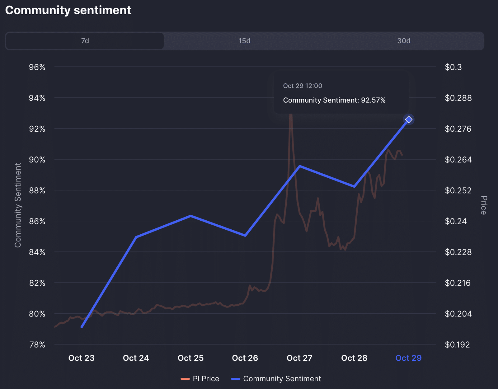Click the Oct 25 x-axis date label

[190, 358]
